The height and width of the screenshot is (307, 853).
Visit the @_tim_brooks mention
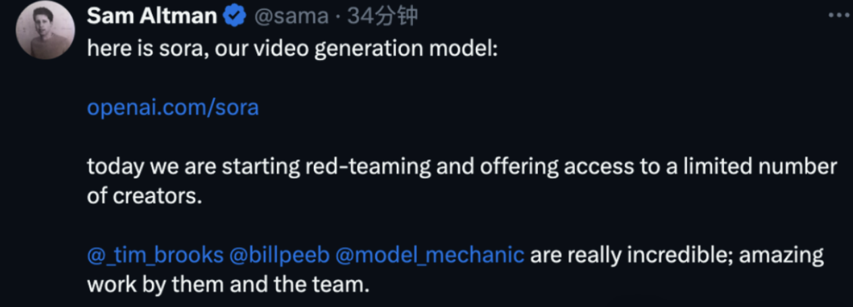(x=155, y=256)
